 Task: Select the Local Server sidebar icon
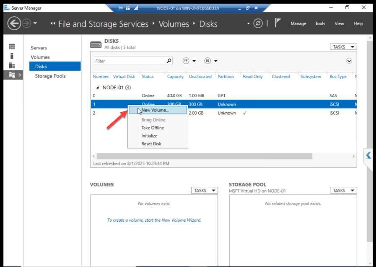click(12, 56)
